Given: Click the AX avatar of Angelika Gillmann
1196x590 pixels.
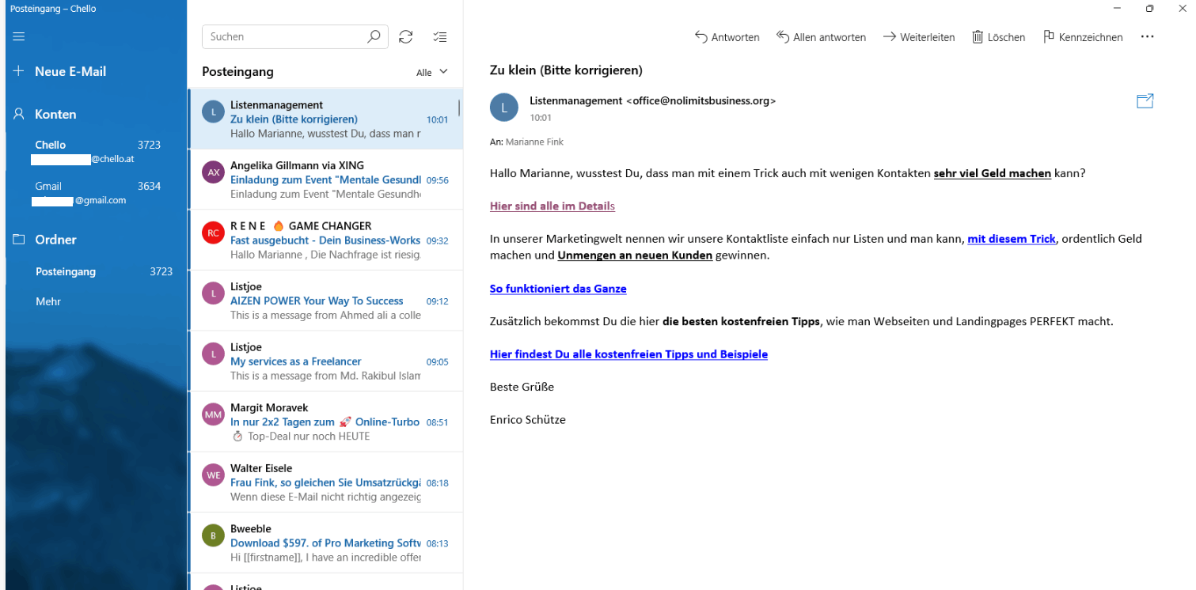Looking at the screenshot, I should coord(213,172).
